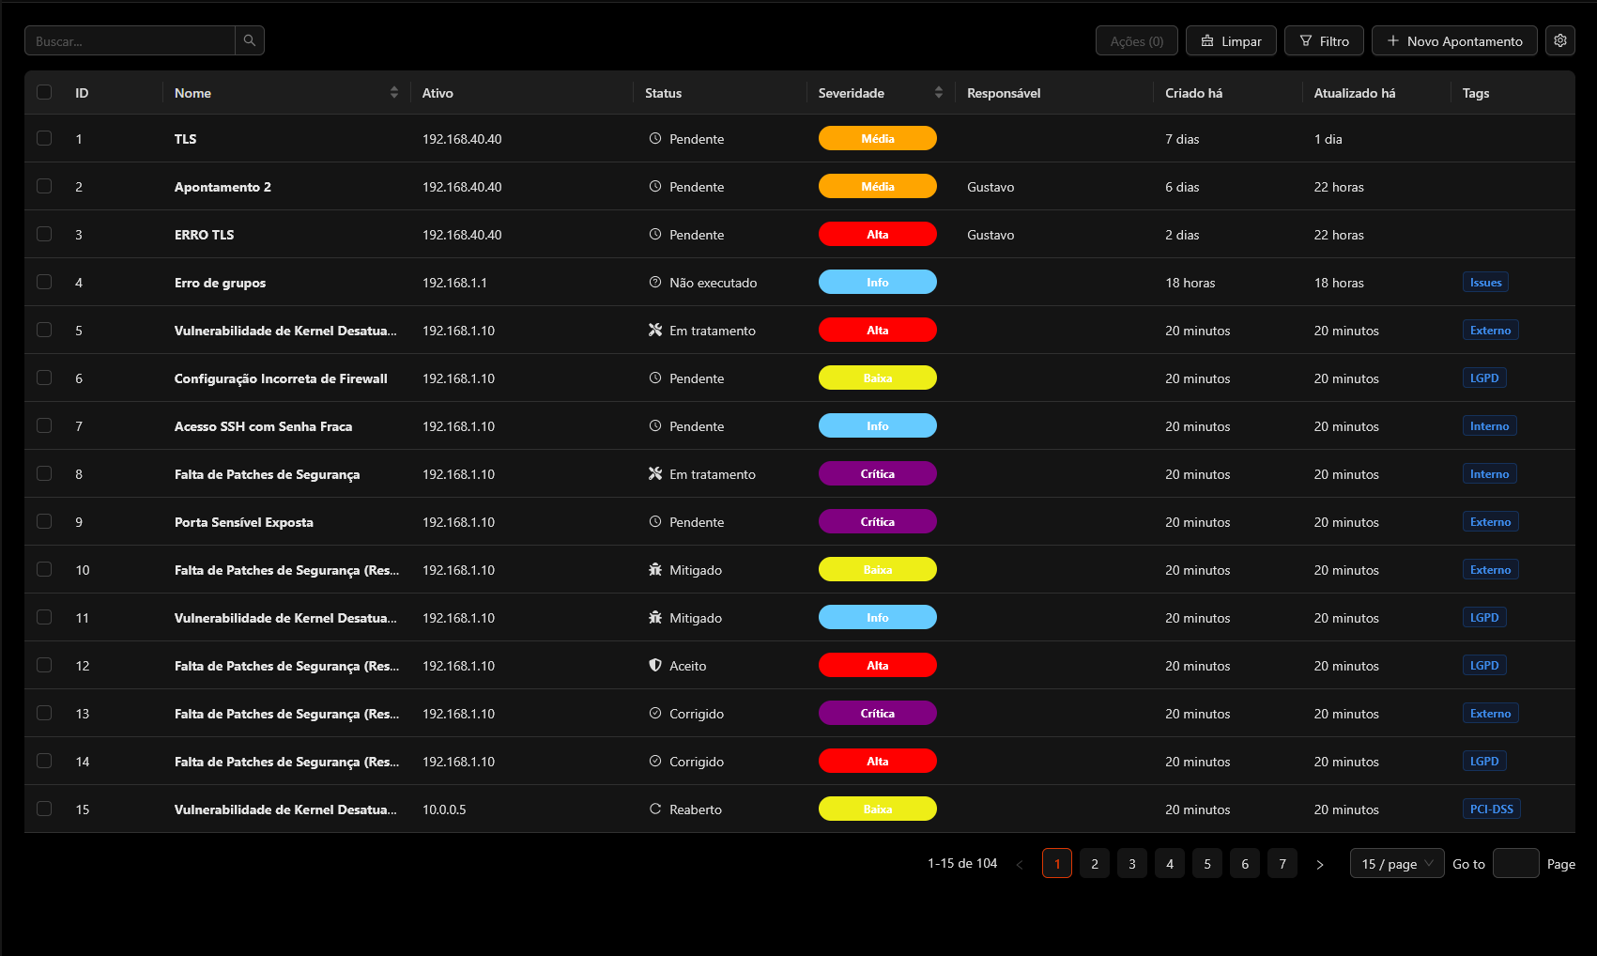Click the name Acesso SSH com Senha Fraca

pos(263,426)
